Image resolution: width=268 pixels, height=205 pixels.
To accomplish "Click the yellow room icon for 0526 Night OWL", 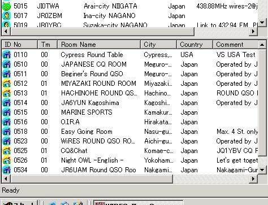I will click(x=7, y=160).
